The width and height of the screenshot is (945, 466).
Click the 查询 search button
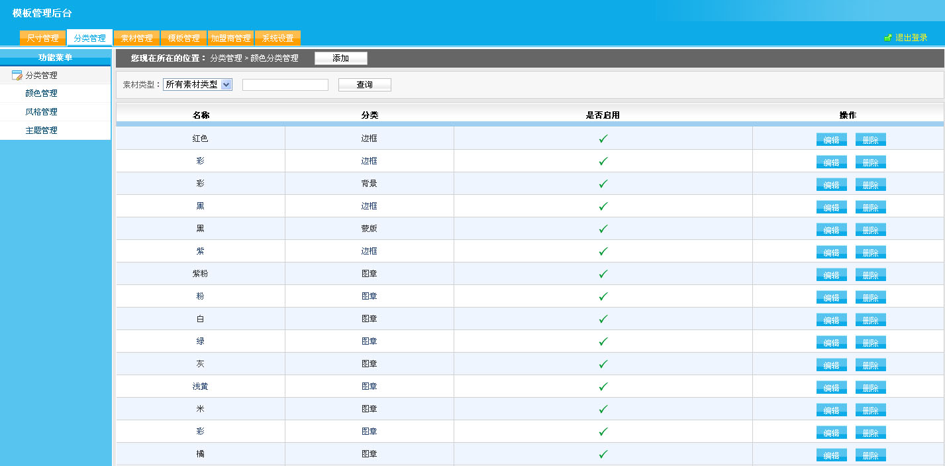tap(365, 85)
